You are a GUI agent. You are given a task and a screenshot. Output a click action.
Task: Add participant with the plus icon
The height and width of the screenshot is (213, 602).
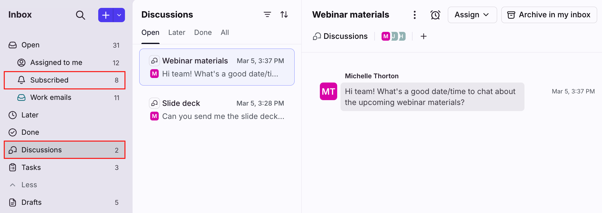[x=423, y=36]
